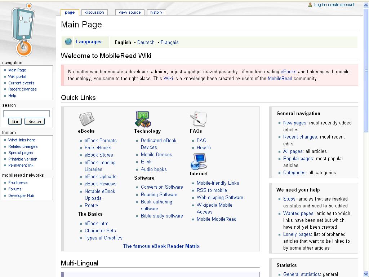369x277 pixels.
Task: Open Dedicated eBook Devices link
Action: [159, 144]
